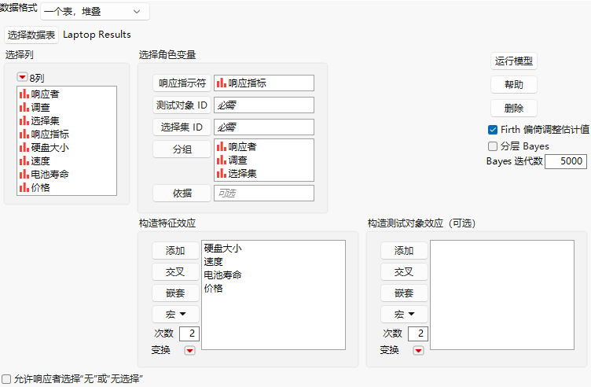
Task: Open 宏 dropdown under 构造特征效应
Action: (x=175, y=314)
